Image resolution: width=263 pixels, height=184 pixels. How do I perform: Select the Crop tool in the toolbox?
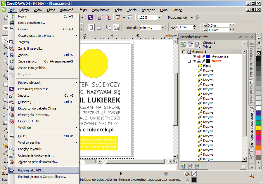click(x=5, y=54)
